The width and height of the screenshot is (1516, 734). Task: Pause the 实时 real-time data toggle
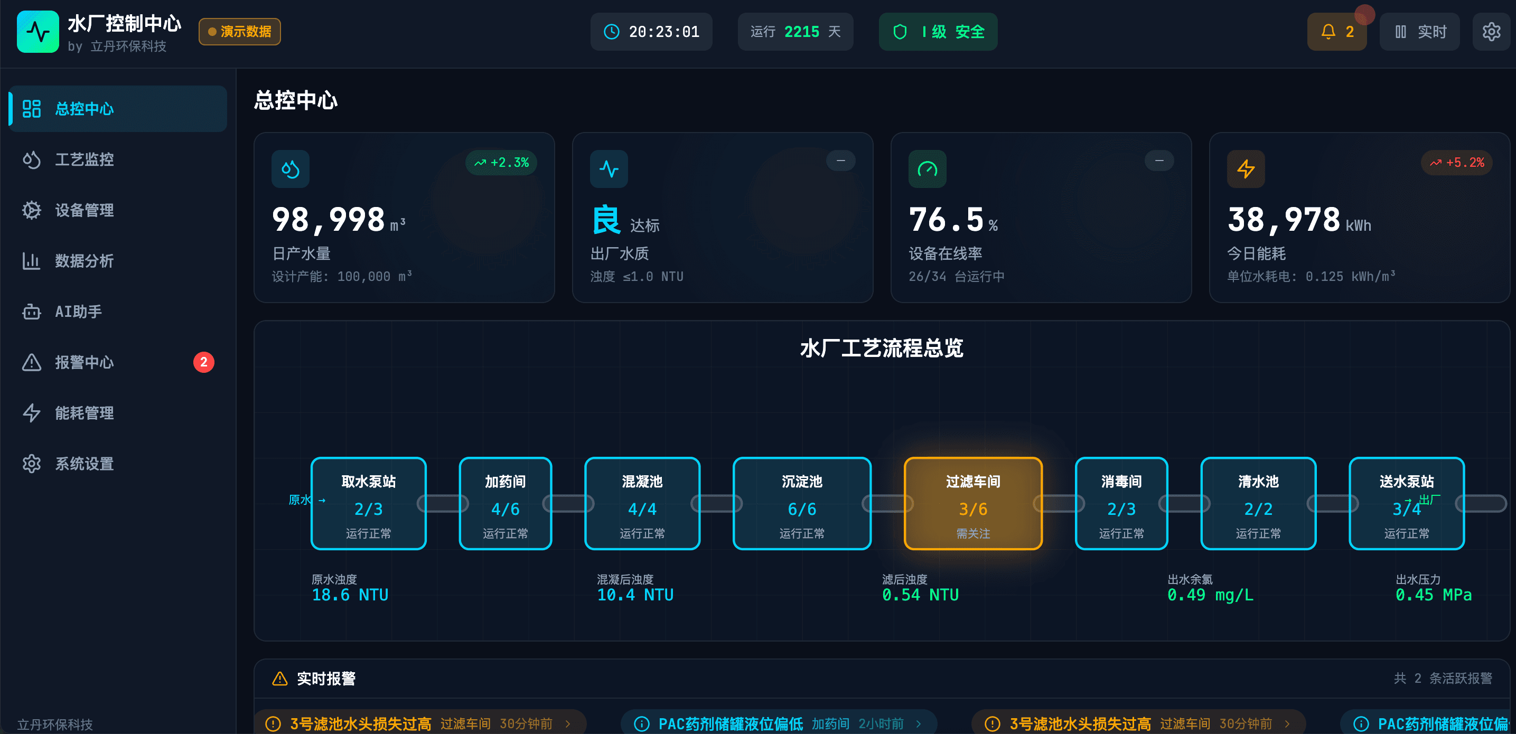1419,32
